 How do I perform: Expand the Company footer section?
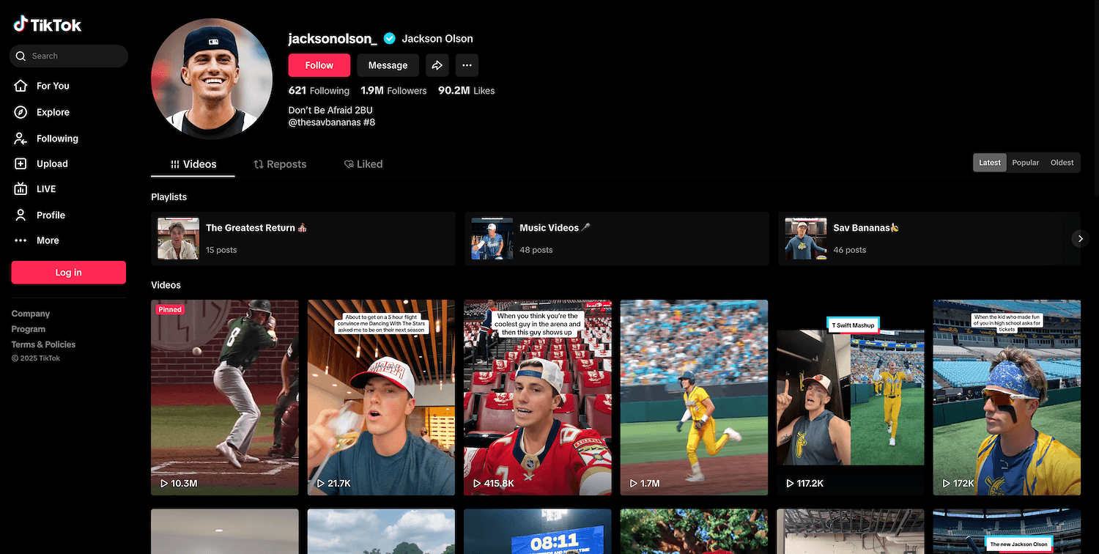(x=31, y=314)
